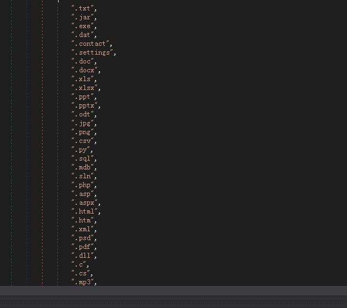This screenshot has height=308, width=347.
Task: Click the ".aspx" string line
Action: click(85, 203)
